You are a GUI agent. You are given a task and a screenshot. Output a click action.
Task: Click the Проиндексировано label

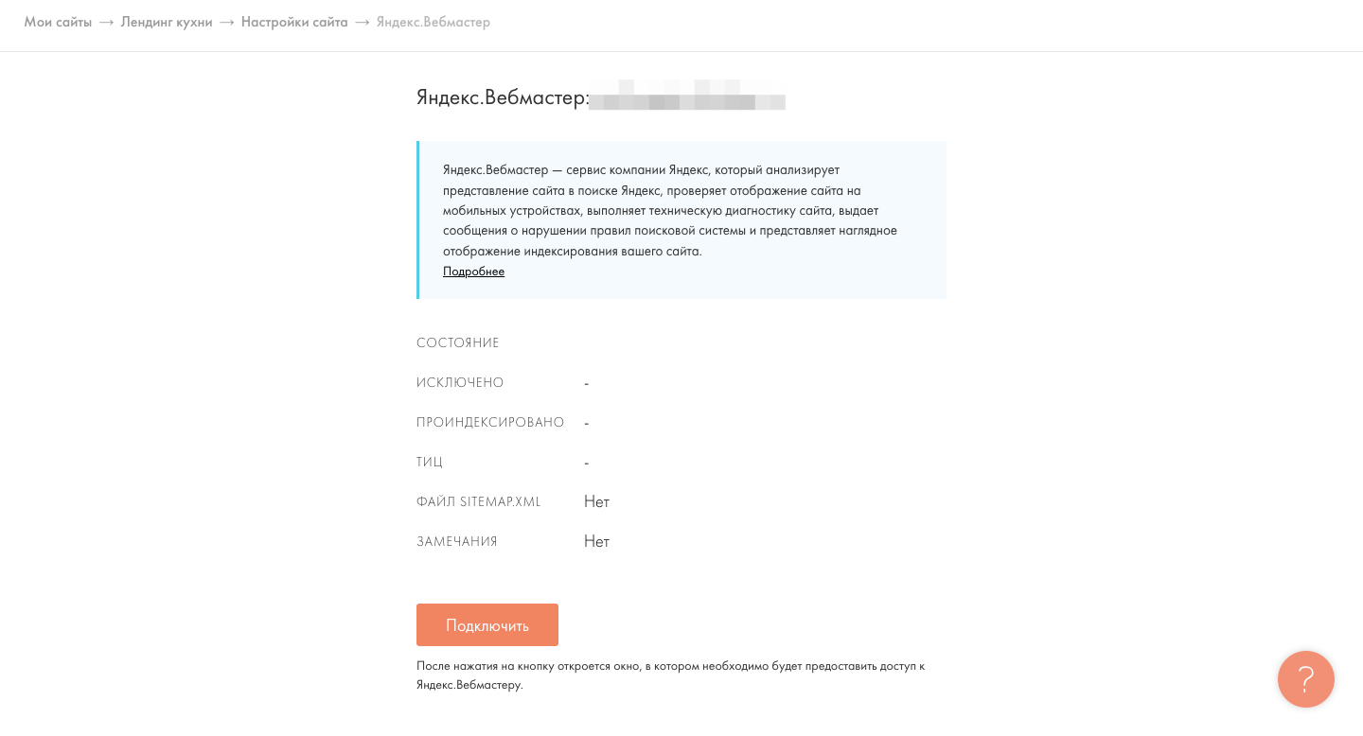490,422
